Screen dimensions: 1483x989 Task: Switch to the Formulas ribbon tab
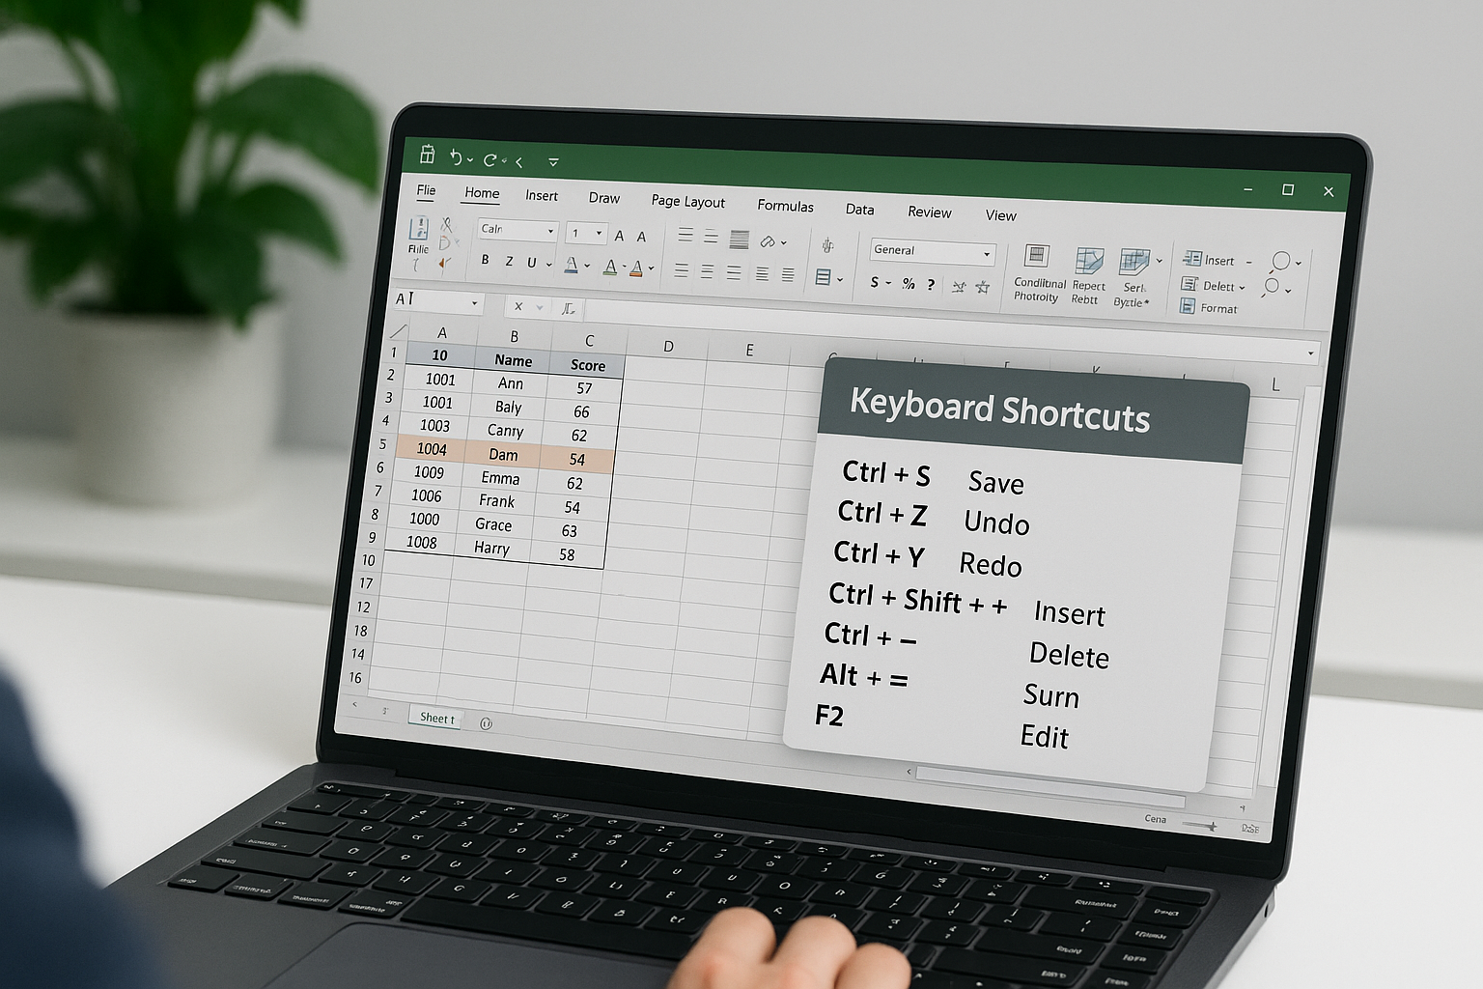[x=785, y=206]
